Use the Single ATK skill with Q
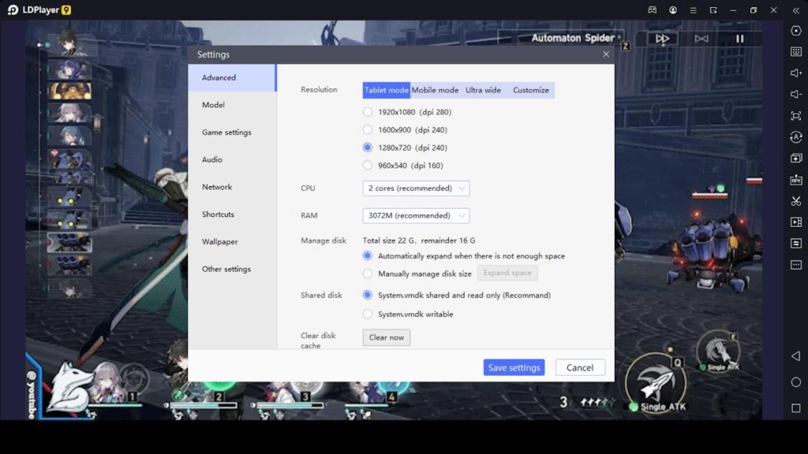 [x=656, y=384]
